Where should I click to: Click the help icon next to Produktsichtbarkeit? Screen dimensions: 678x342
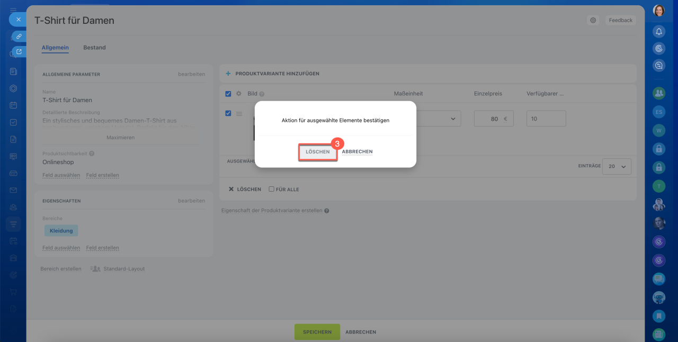pos(92,154)
